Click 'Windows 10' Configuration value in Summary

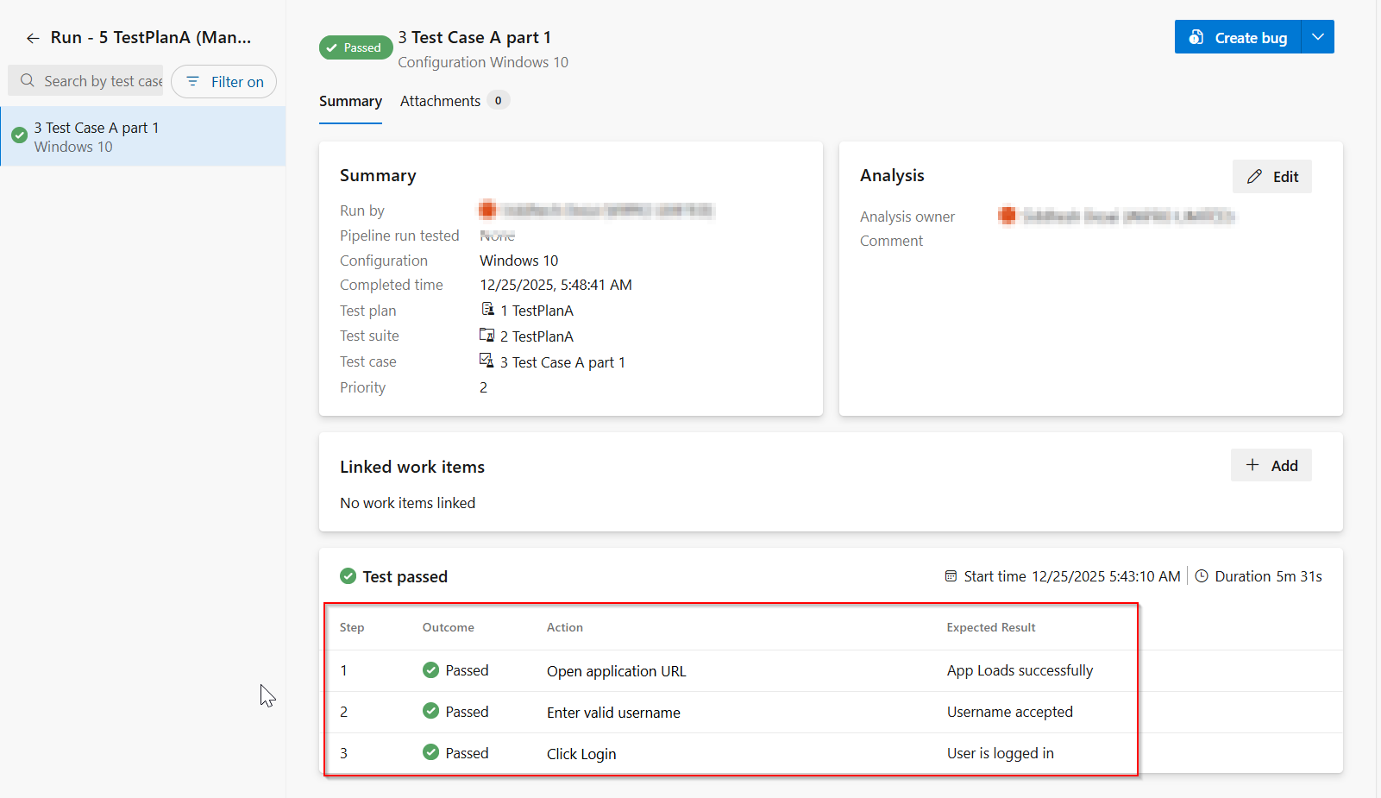point(518,261)
